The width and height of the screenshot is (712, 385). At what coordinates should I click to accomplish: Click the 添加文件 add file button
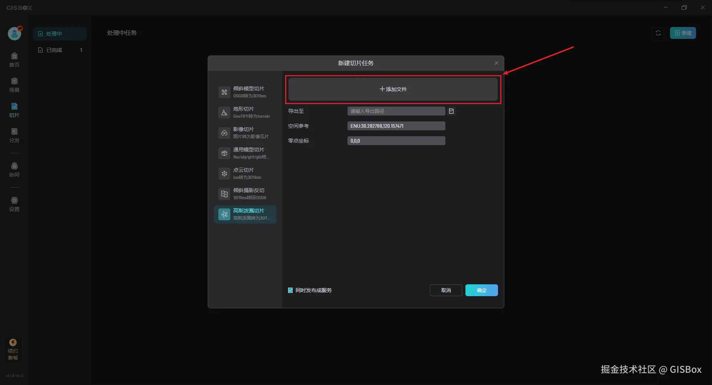(393, 89)
